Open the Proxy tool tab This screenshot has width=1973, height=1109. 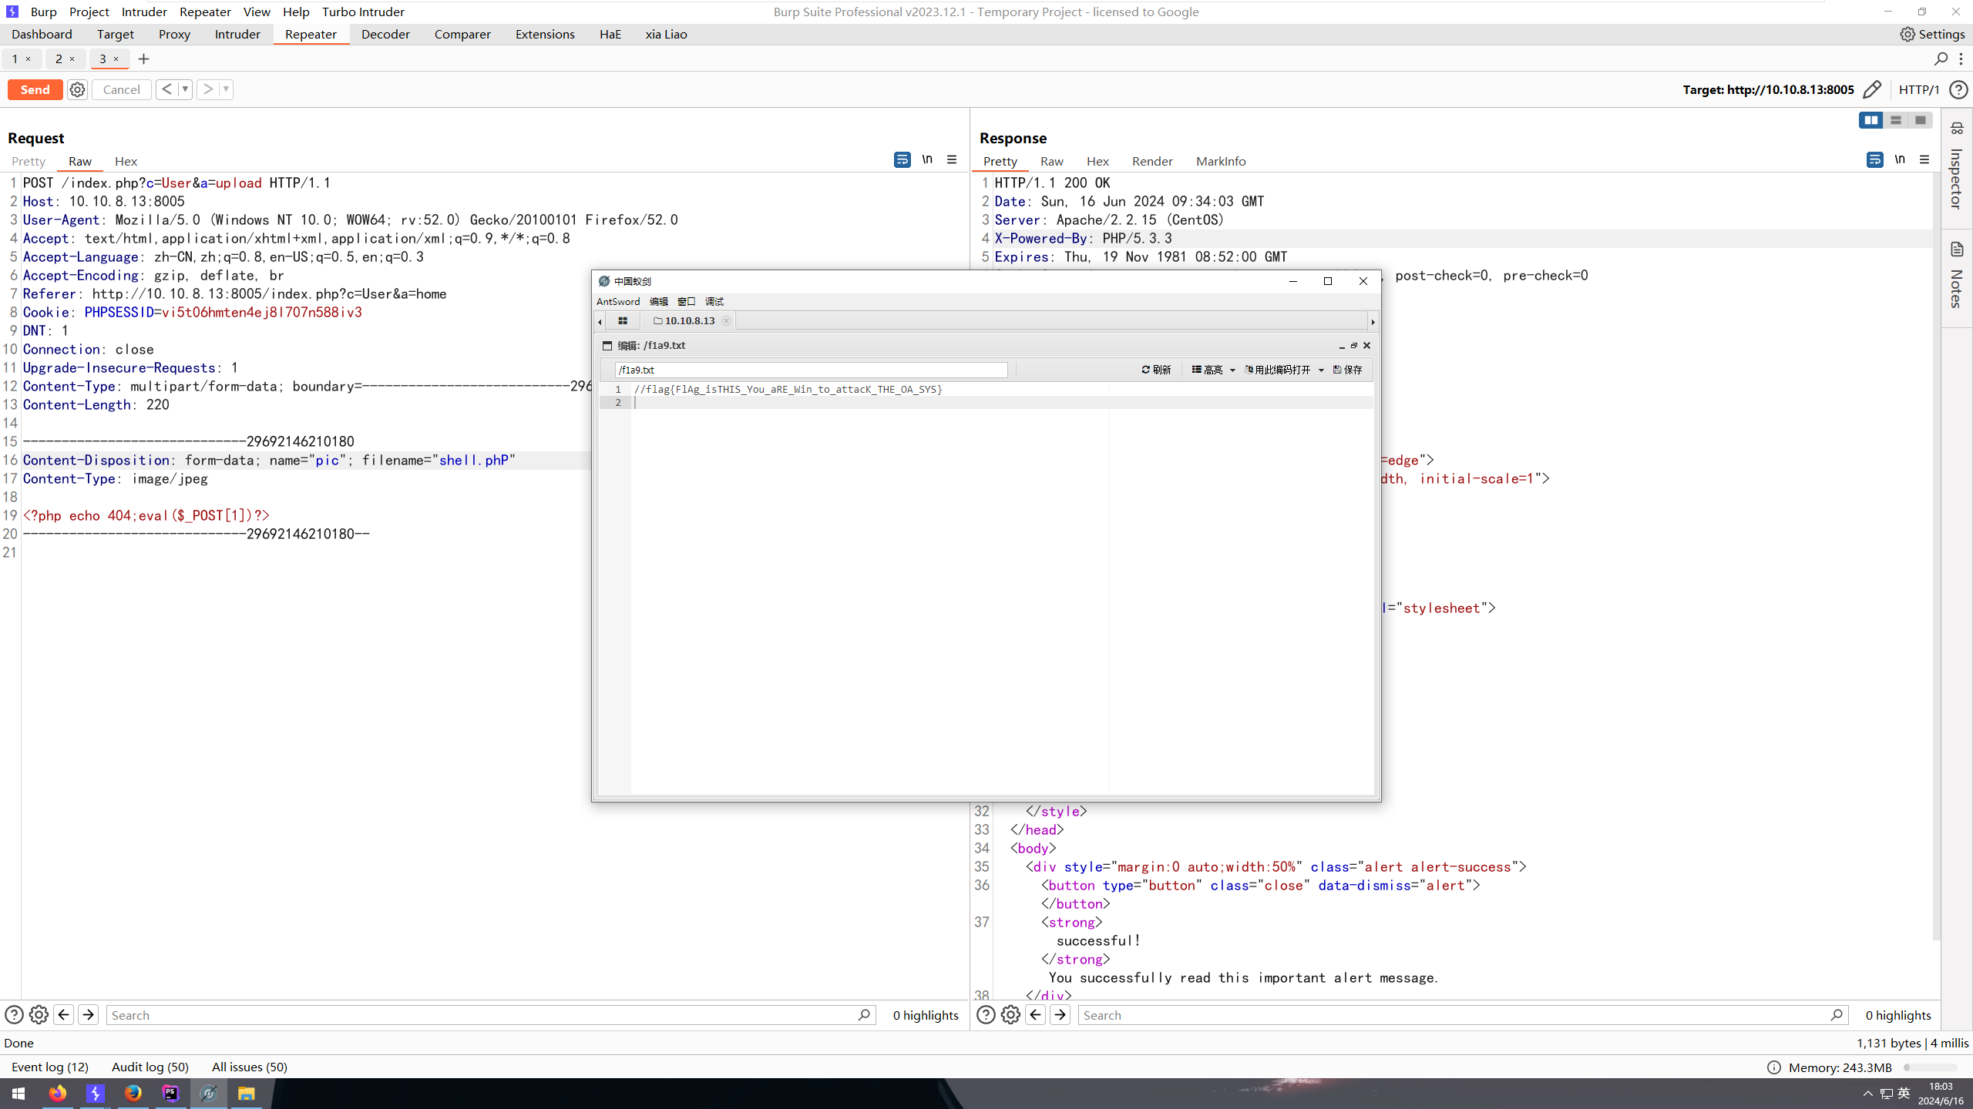174,34
